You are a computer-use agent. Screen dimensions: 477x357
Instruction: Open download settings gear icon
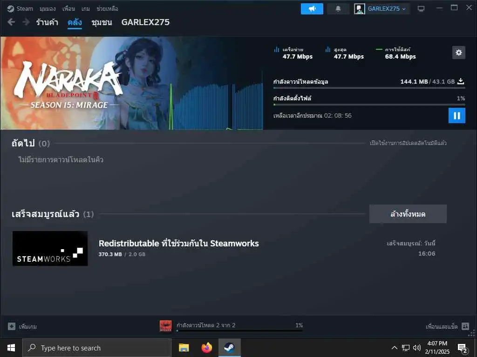[x=459, y=53]
